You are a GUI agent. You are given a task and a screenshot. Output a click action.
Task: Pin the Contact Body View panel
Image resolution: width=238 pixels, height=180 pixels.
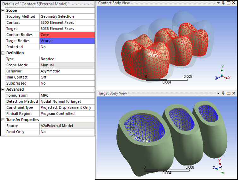tap(223, 3)
